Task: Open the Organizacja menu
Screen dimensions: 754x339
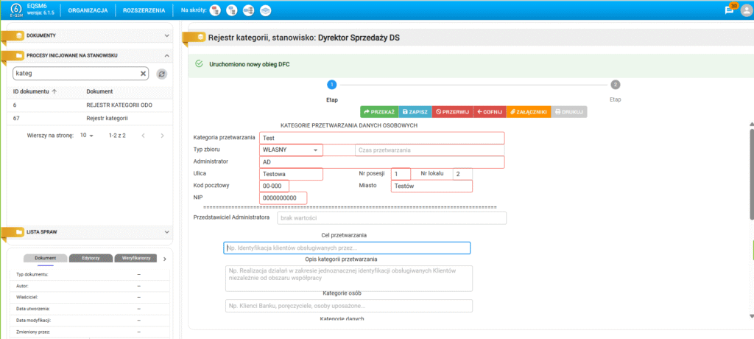Action: click(x=88, y=10)
